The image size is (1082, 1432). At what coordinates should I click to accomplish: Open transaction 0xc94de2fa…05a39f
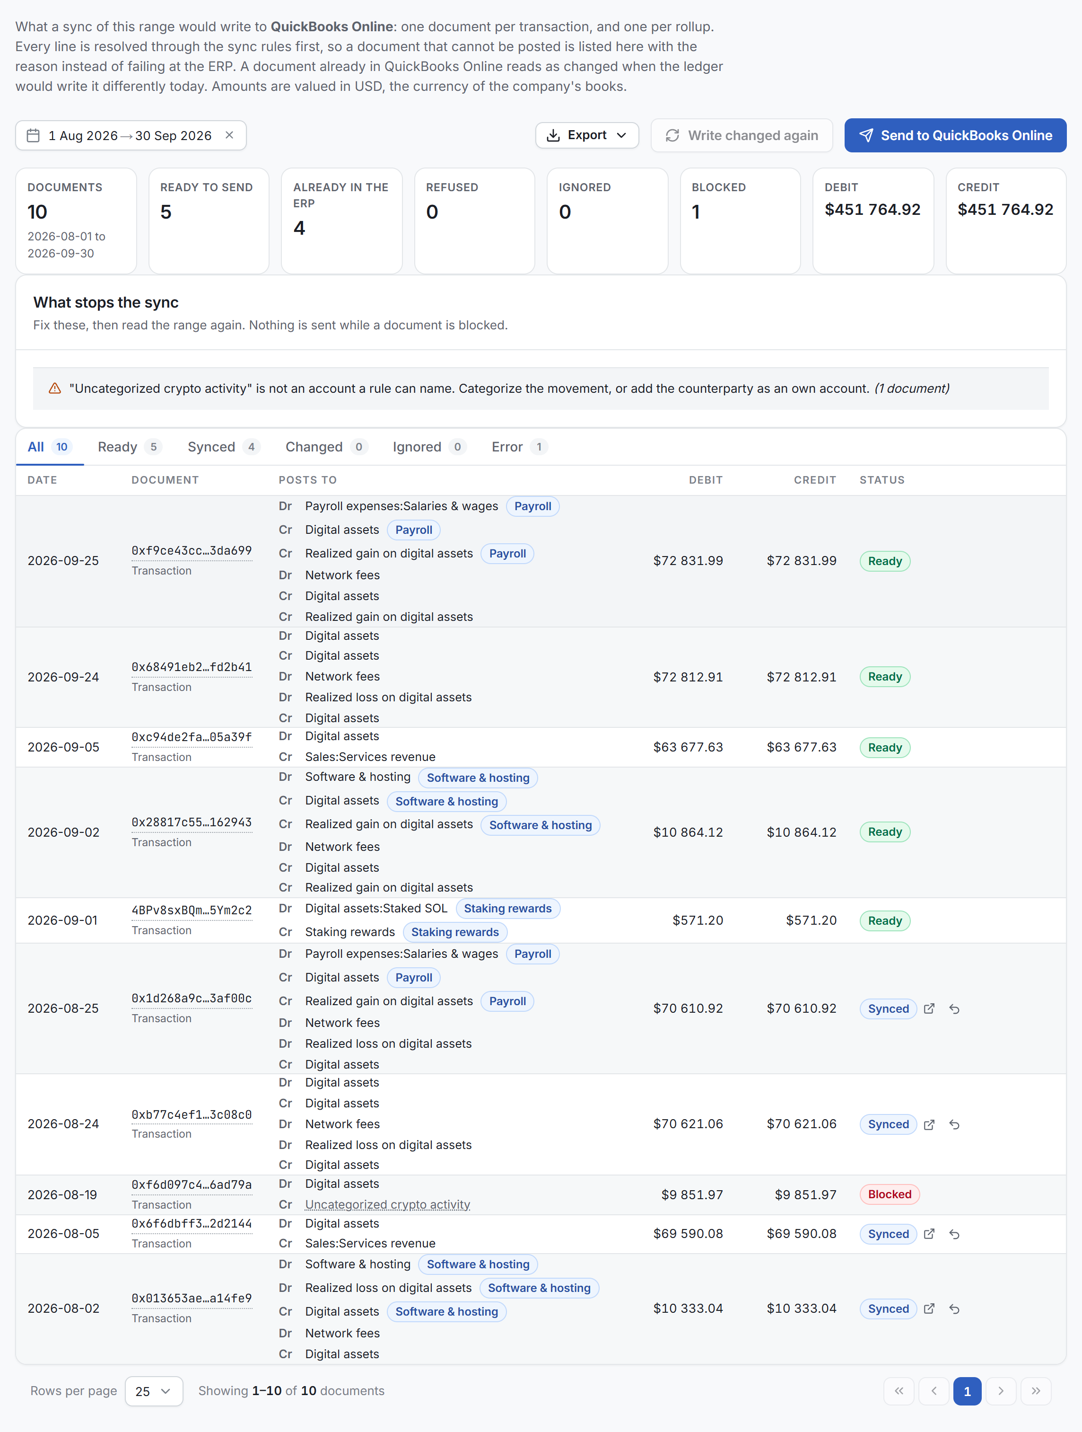click(x=192, y=737)
